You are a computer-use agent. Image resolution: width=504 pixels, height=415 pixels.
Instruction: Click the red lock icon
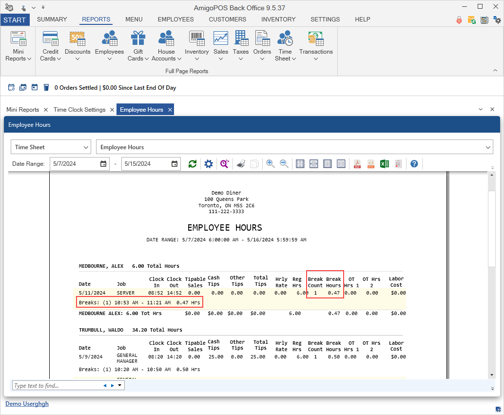tap(459, 20)
